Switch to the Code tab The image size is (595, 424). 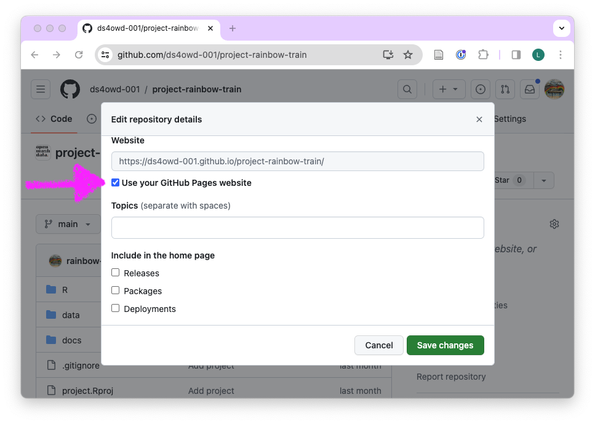(54, 119)
